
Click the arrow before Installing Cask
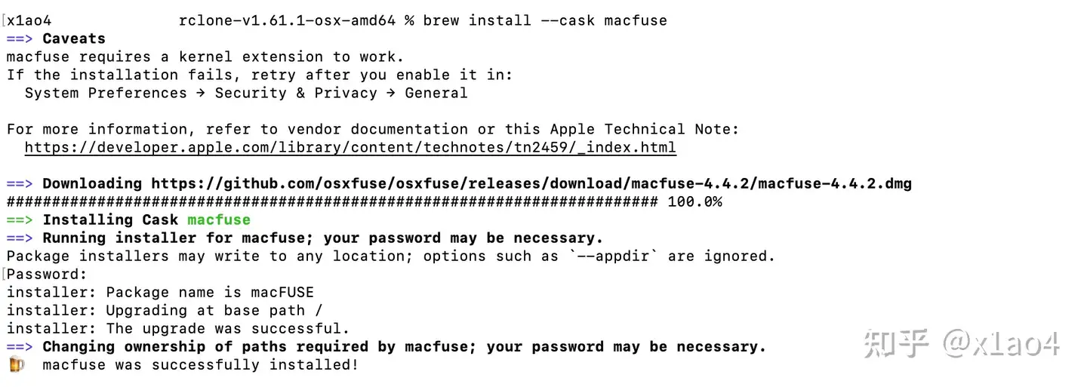tap(20, 220)
